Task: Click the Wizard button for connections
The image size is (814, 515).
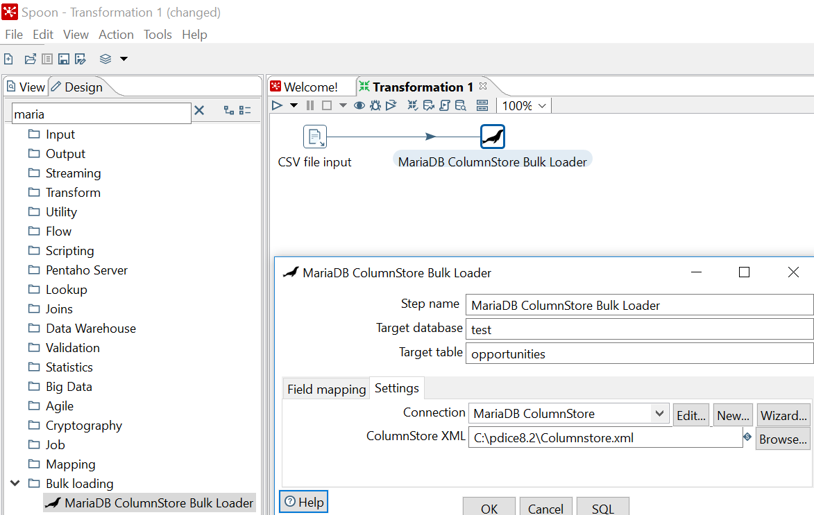Action: [x=783, y=414]
